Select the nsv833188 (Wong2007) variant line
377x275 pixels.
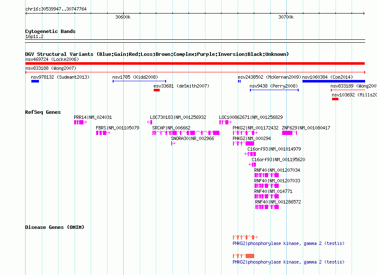[x=195, y=72]
